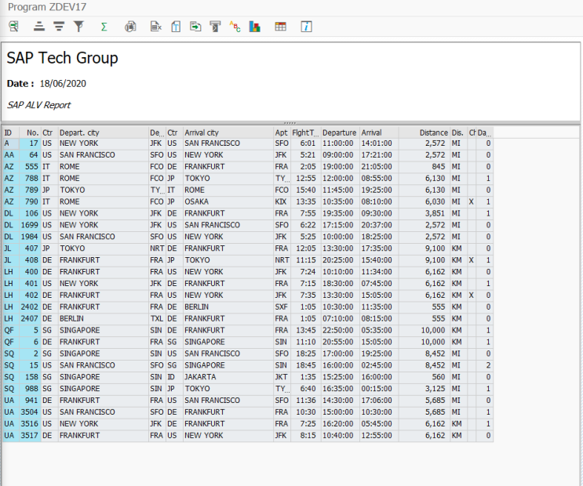
Task: Click flight number 401 cell
Action: pyautogui.click(x=30, y=284)
